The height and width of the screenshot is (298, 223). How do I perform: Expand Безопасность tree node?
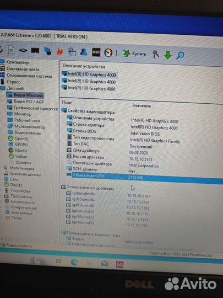pyautogui.click(x=23, y=202)
